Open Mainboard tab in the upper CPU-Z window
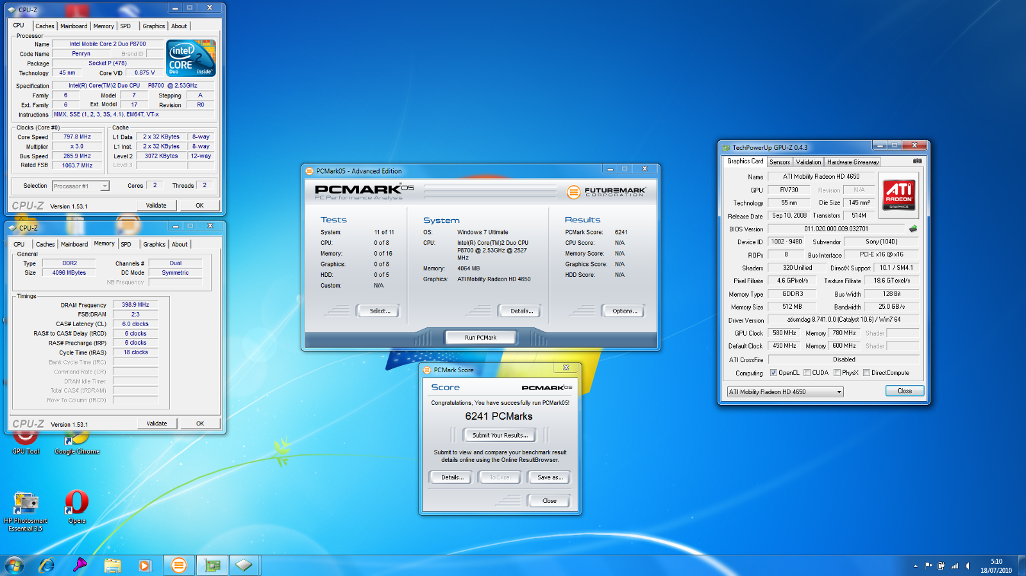1026x576 pixels. point(74,26)
